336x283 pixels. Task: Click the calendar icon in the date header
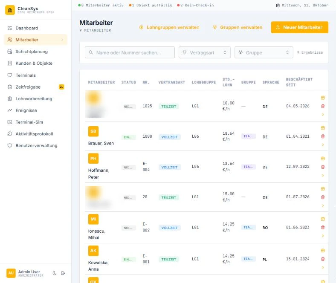tap(278, 6)
